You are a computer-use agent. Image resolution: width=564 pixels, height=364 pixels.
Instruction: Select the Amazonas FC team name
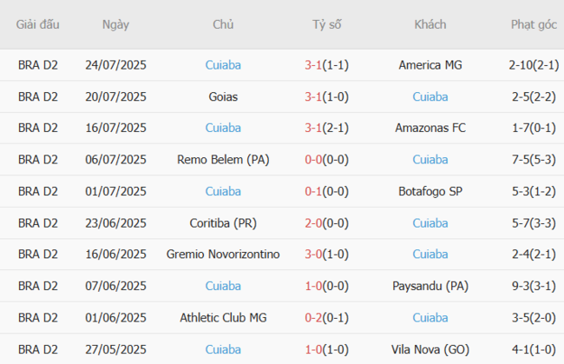pyautogui.click(x=430, y=128)
